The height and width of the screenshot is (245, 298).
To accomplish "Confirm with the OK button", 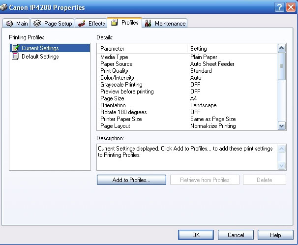I will (x=196, y=235).
